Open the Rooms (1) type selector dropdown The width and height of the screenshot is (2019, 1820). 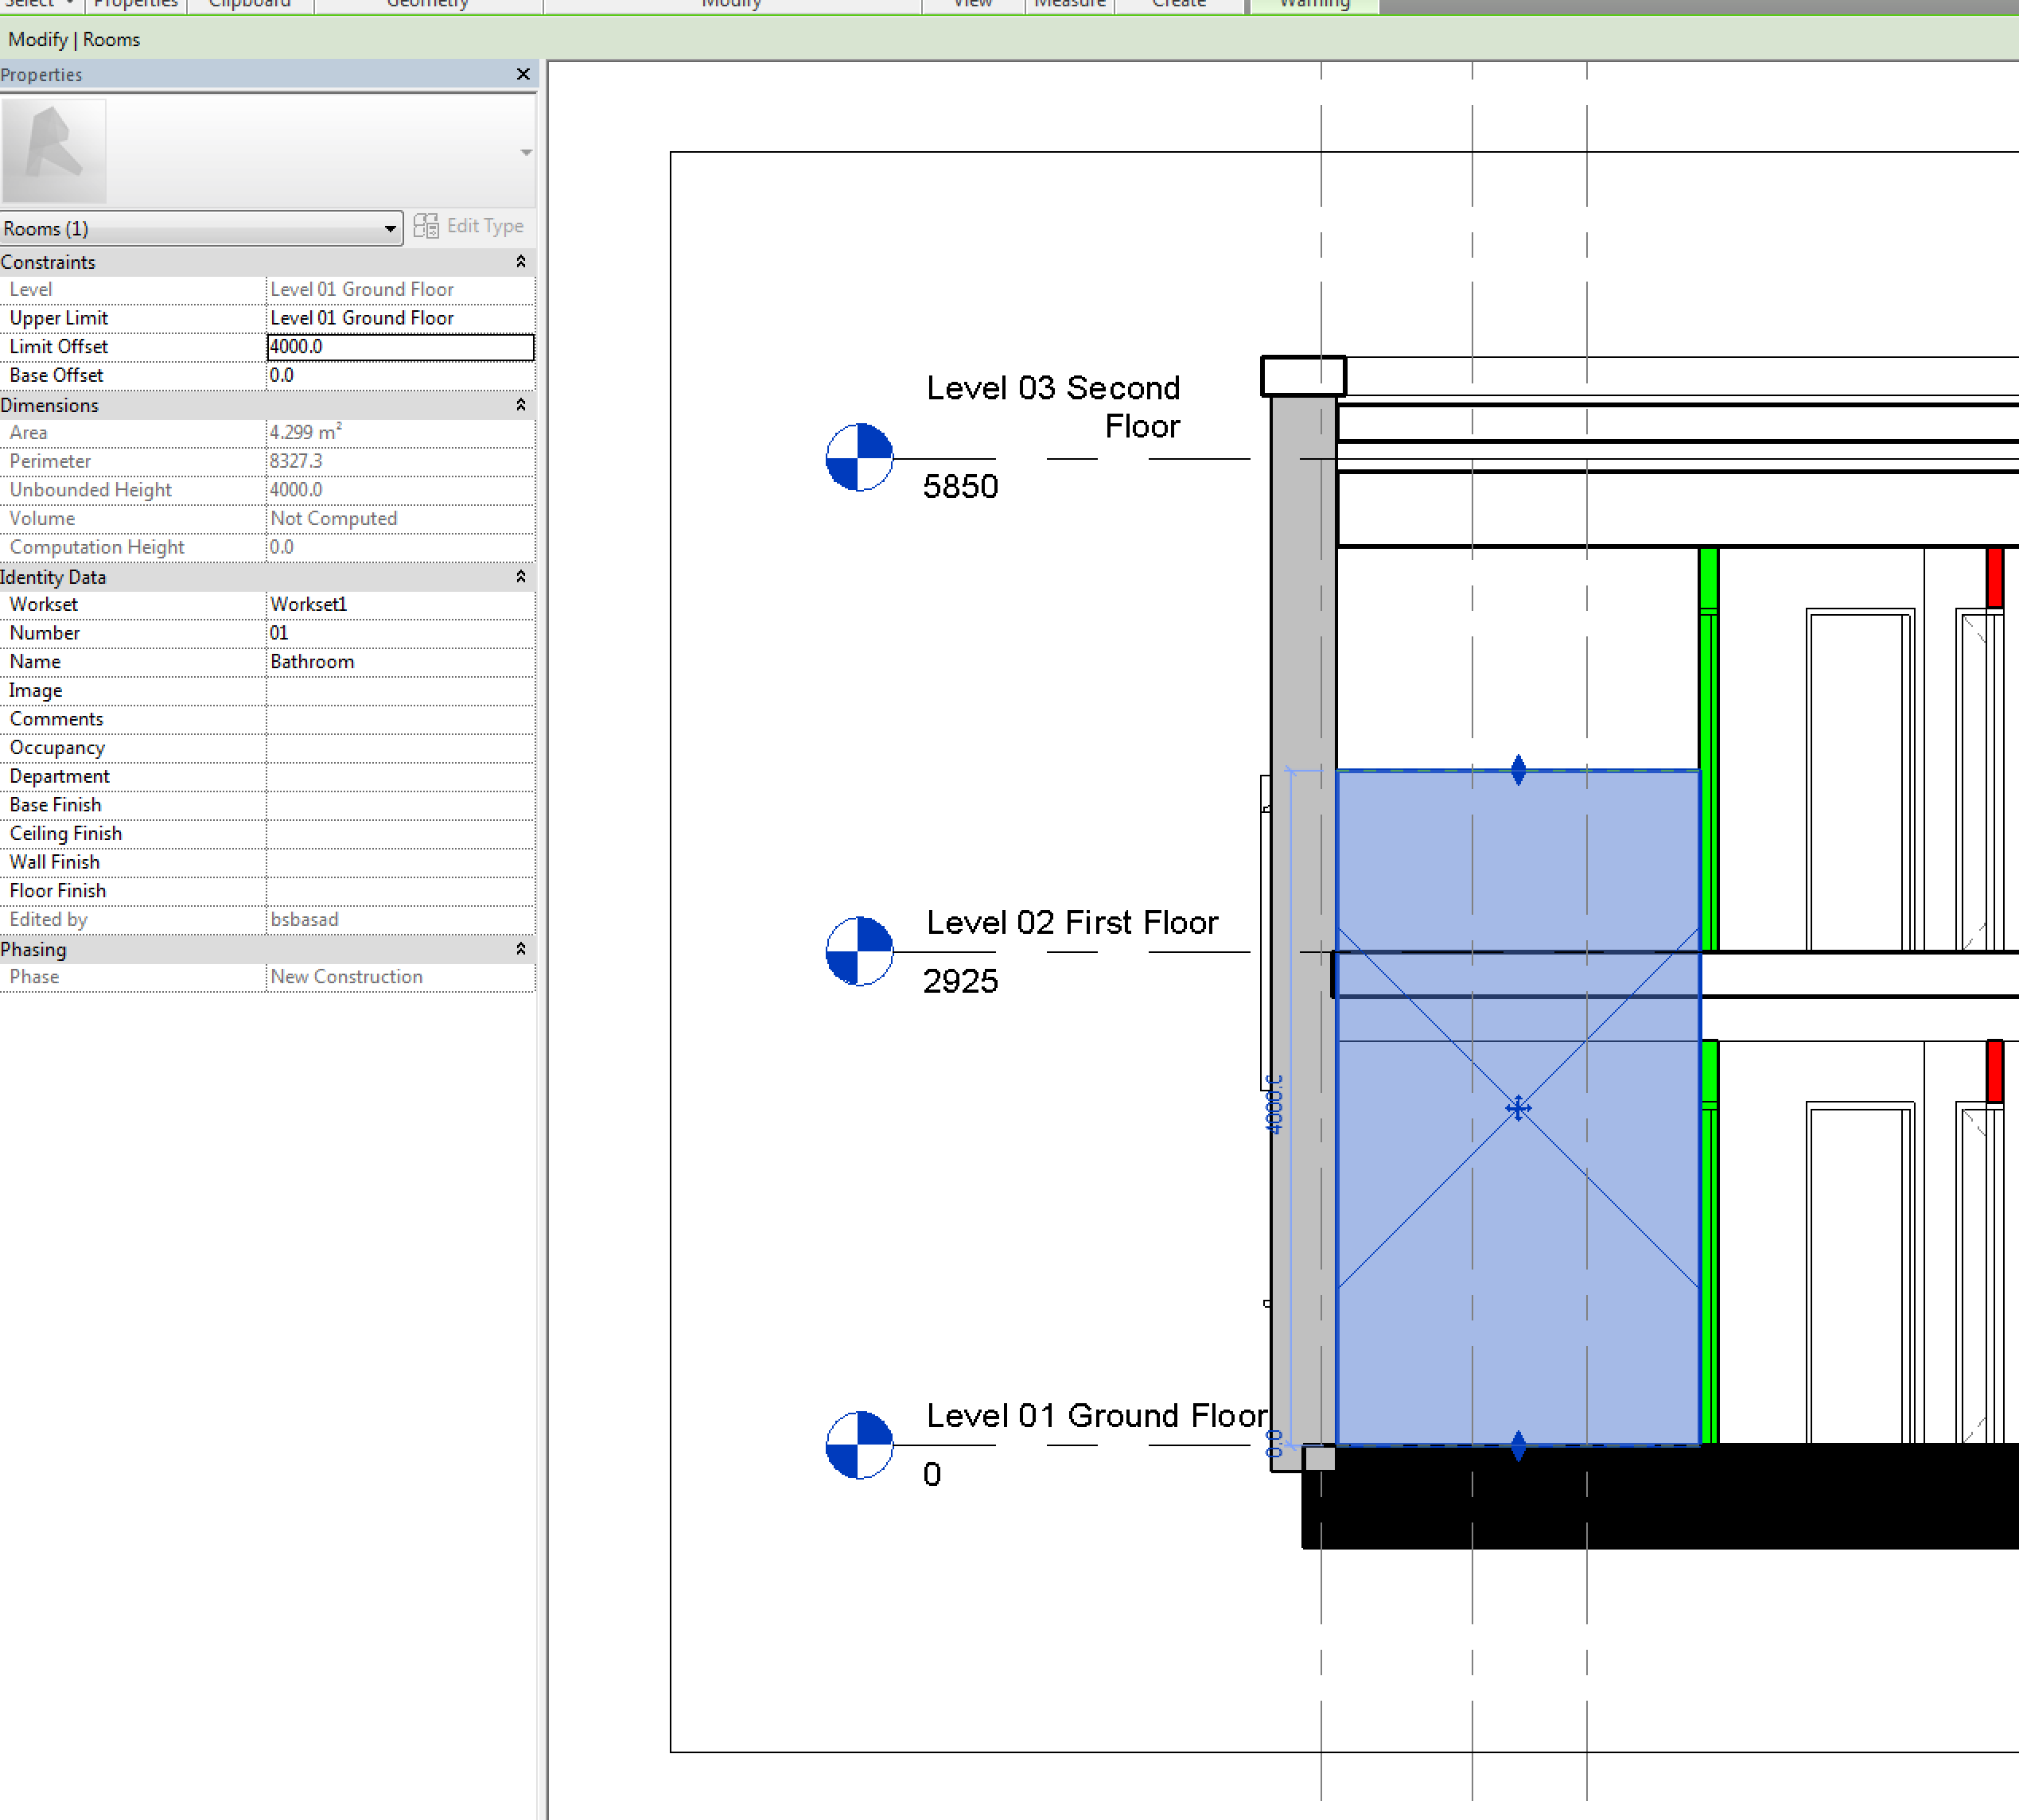pyautogui.click(x=391, y=228)
